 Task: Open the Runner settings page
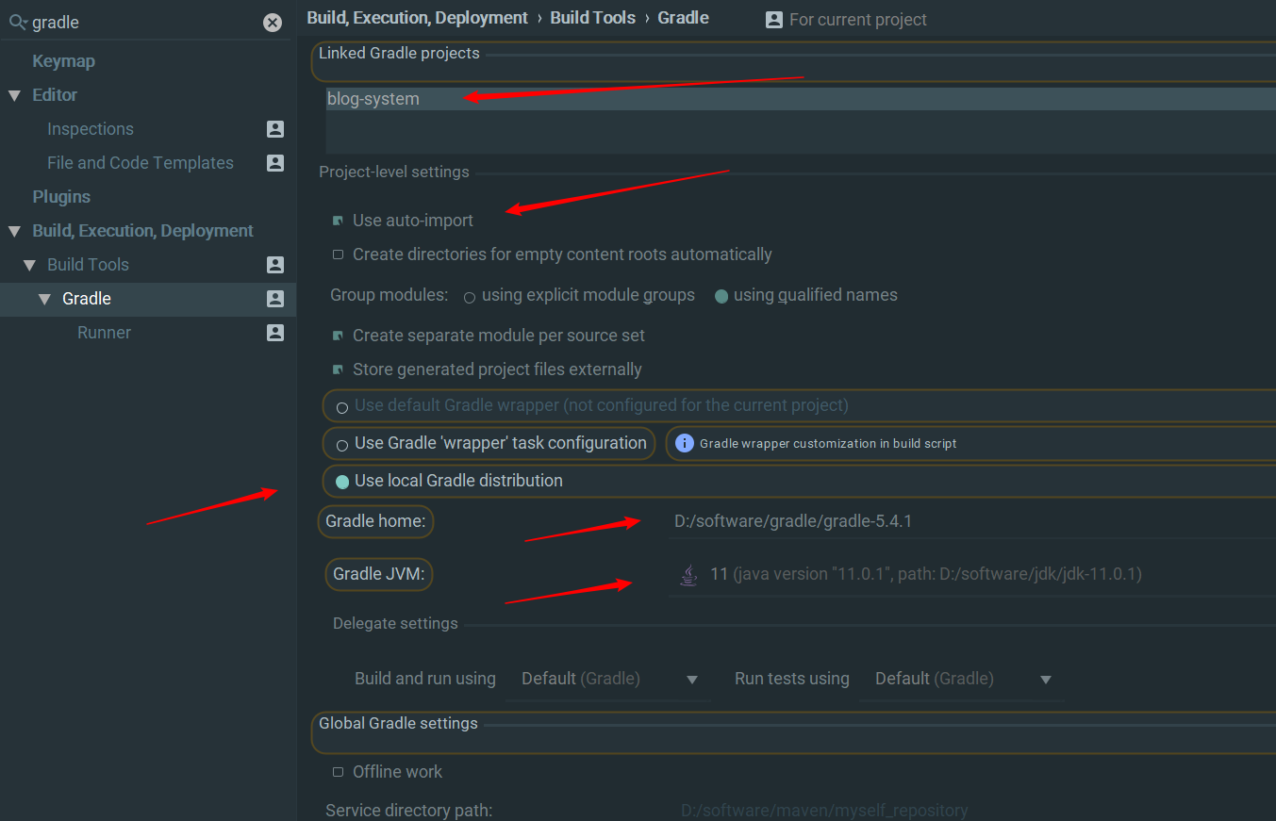[104, 333]
